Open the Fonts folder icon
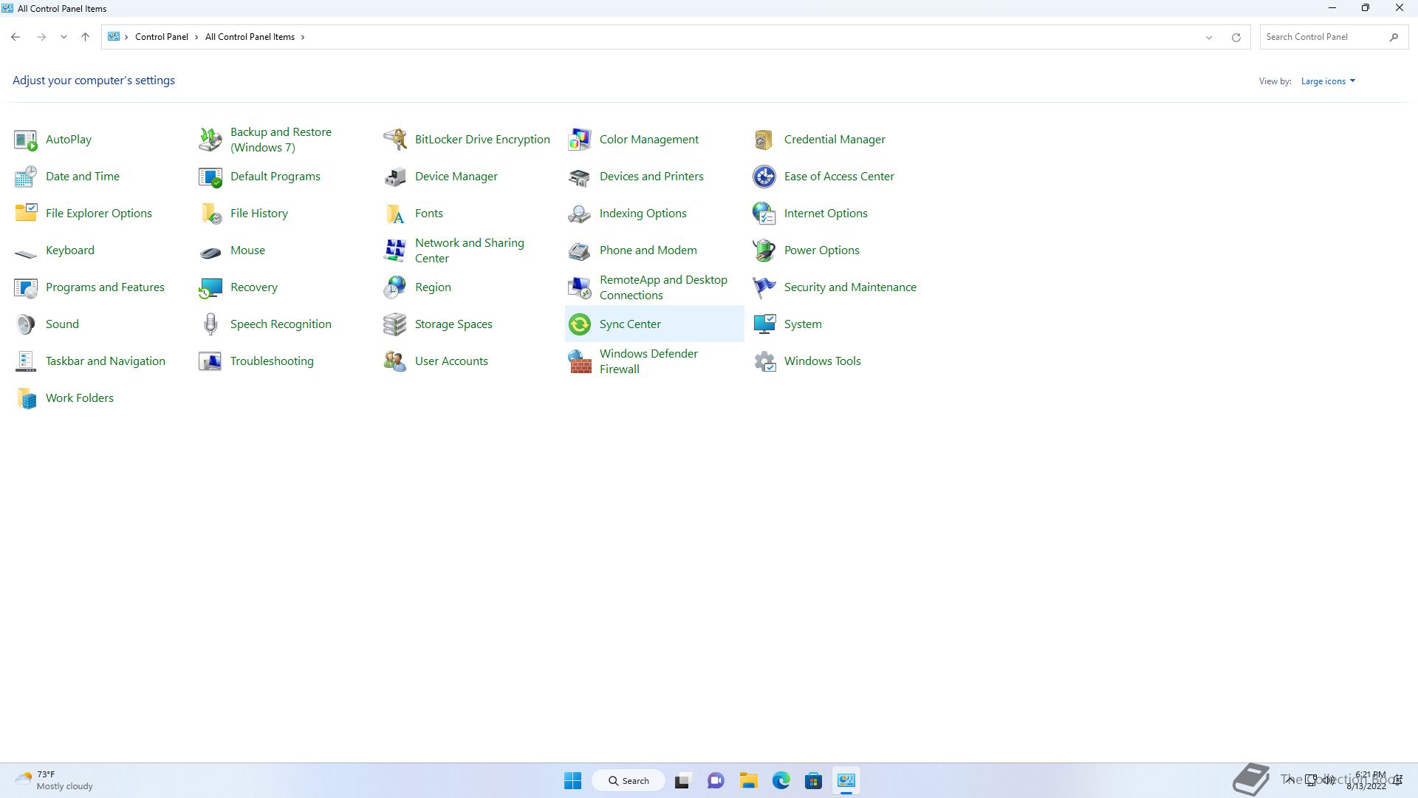 pyautogui.click(x=395, y=214)
